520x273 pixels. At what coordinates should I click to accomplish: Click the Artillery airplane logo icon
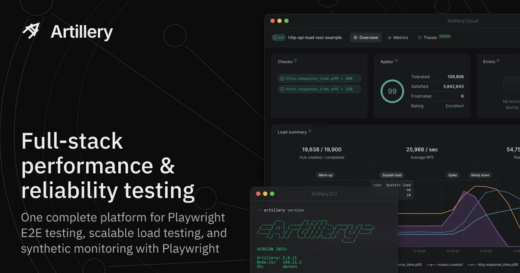(31, 31)
